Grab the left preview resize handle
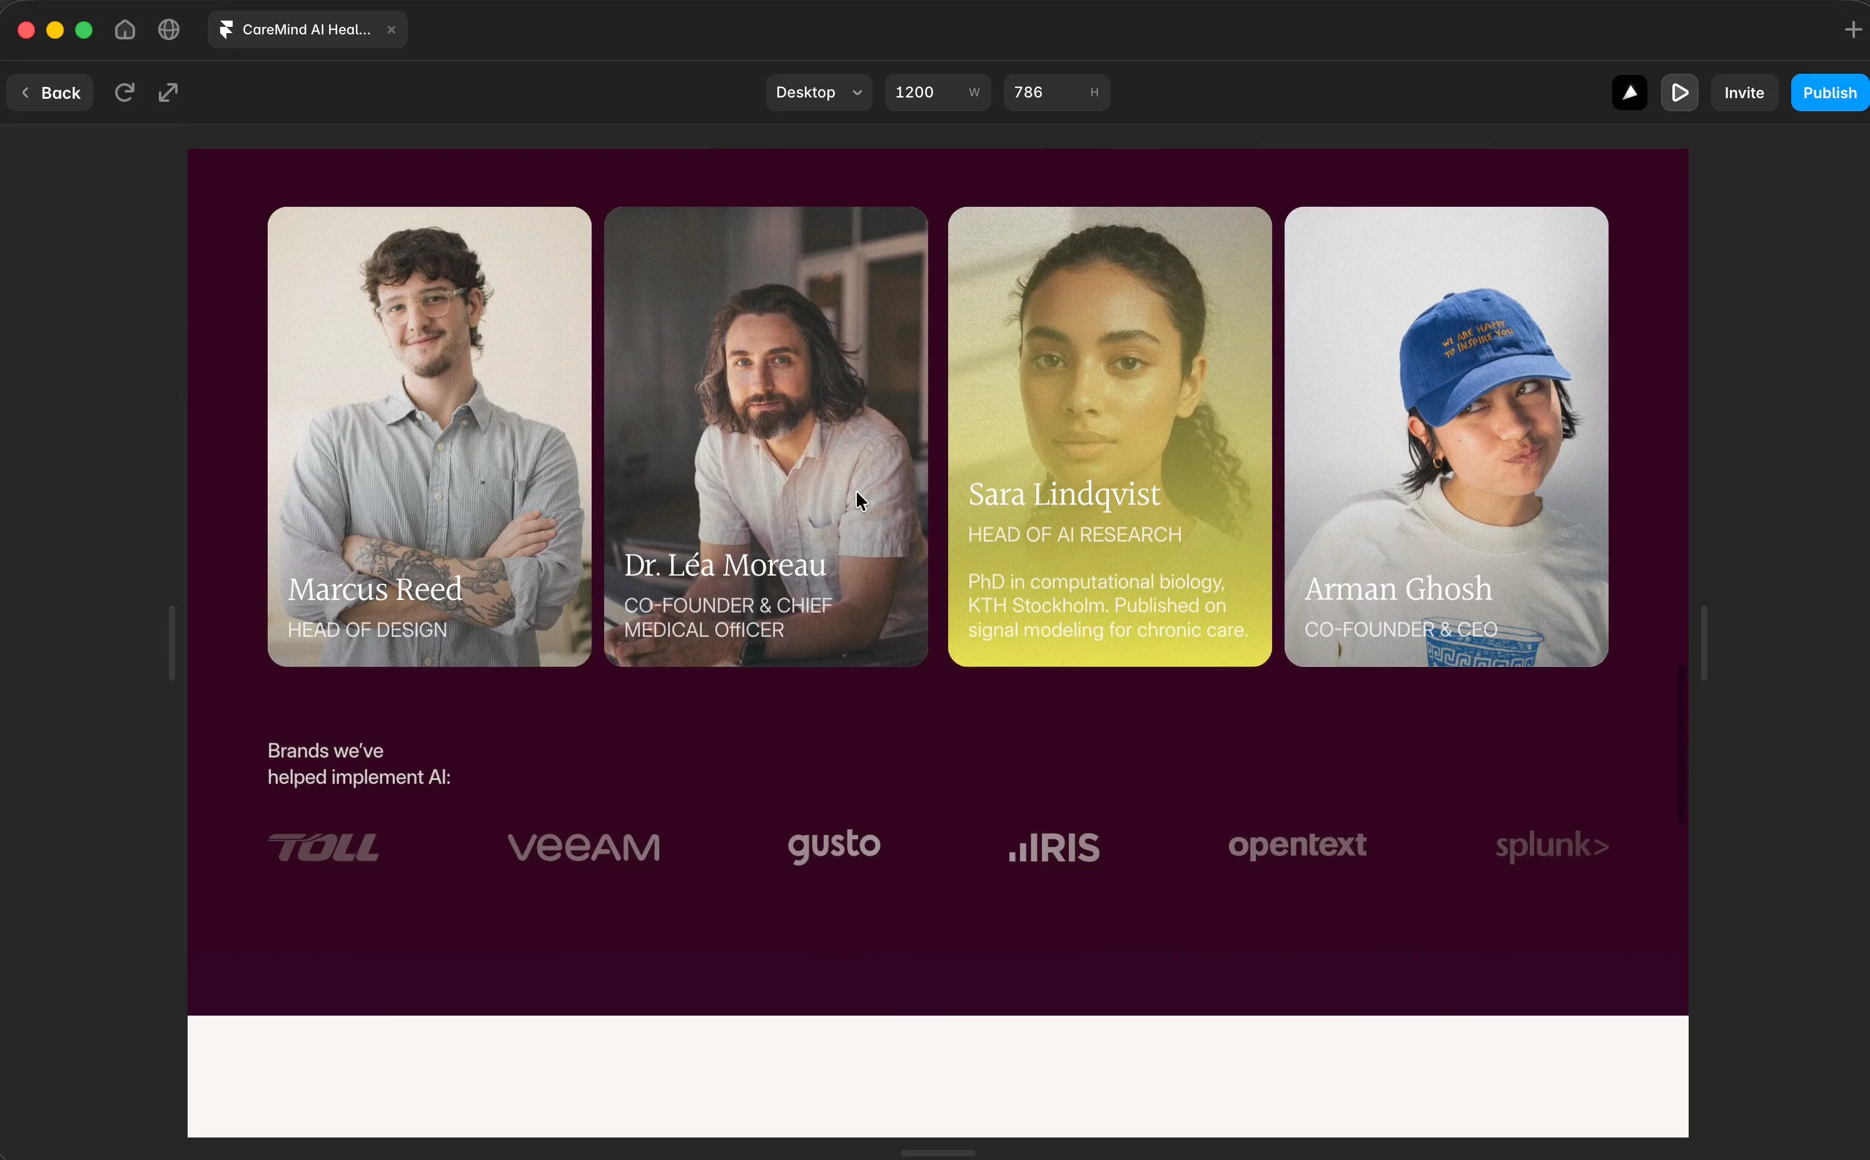 click(x=172, y=643)
